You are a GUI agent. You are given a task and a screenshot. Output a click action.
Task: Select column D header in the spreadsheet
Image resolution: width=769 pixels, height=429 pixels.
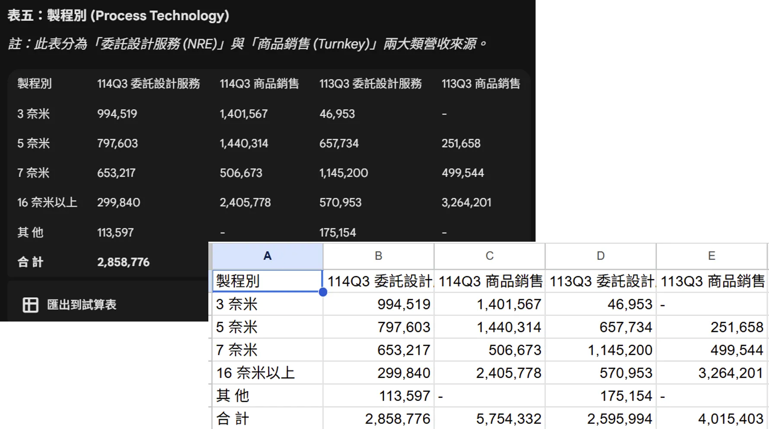(600, 256)
